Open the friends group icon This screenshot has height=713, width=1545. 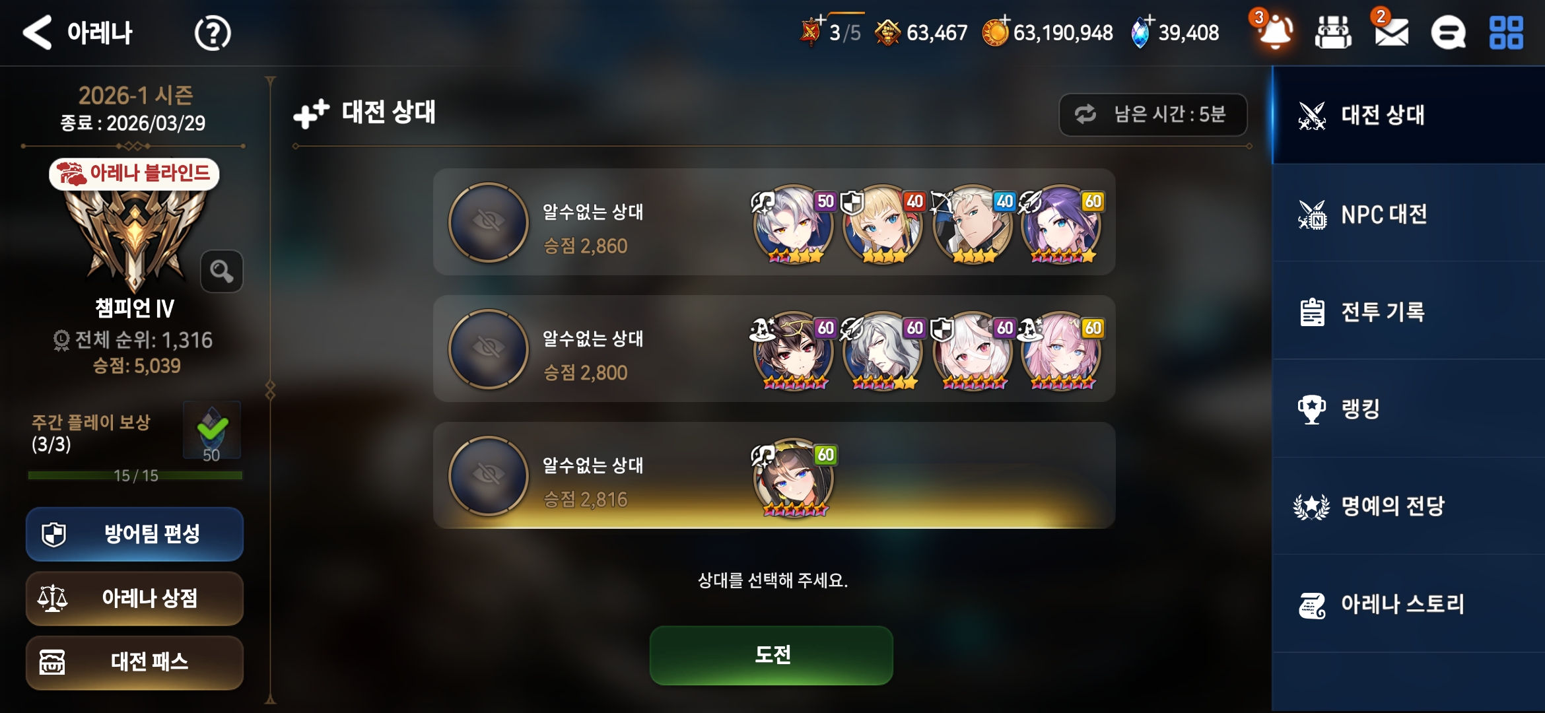(x=1333, y=32)
